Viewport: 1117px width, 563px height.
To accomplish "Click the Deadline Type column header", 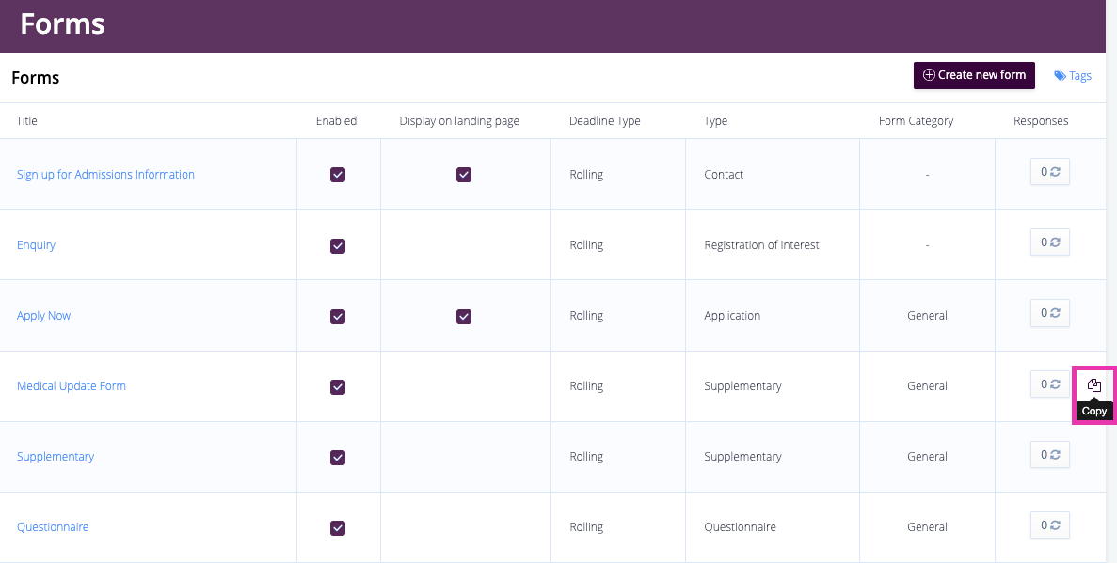I will point(605,121).
